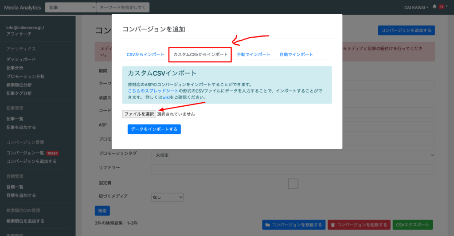Open プロモーション分析 in sidebar

pyautogui.click(x=25, y=76)
